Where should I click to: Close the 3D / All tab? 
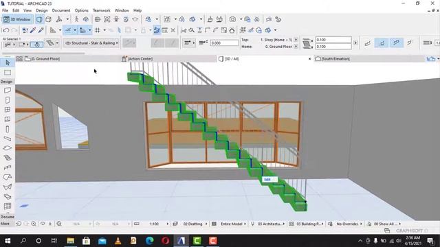310,59
